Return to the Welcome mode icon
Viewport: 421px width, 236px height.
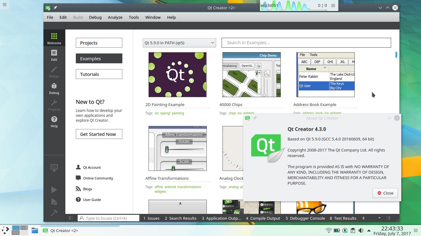click(54, 38)
